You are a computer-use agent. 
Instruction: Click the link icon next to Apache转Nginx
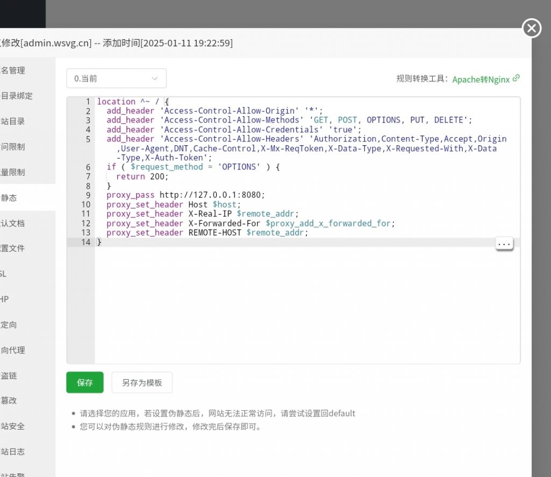[x=516, y=78]
